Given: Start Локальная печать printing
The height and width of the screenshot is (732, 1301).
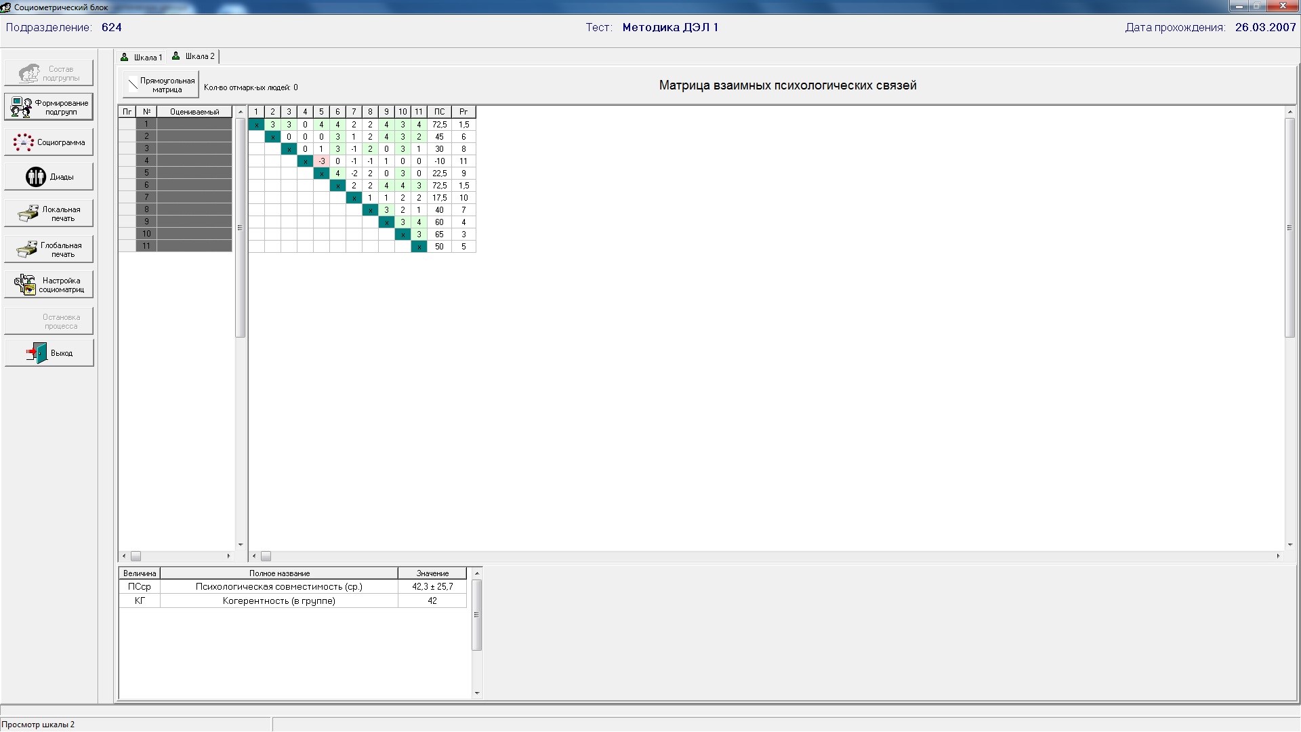Looking at the screenshot, I should (x=49, y=213).
